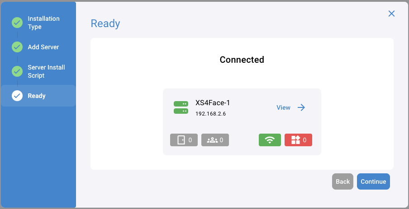Click the red widgets count badge
This screenshot has width=409, height=209.
(299, 140)
